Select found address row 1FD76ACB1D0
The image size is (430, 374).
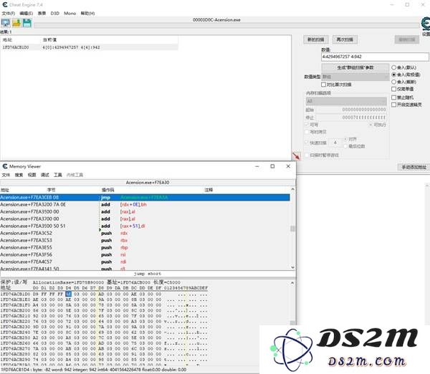89,47
